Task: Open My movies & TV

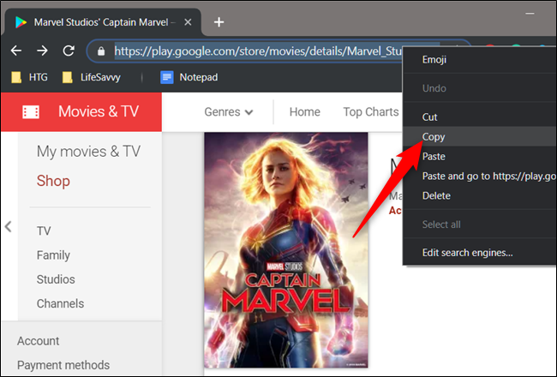Action: [x=88, y=152]
